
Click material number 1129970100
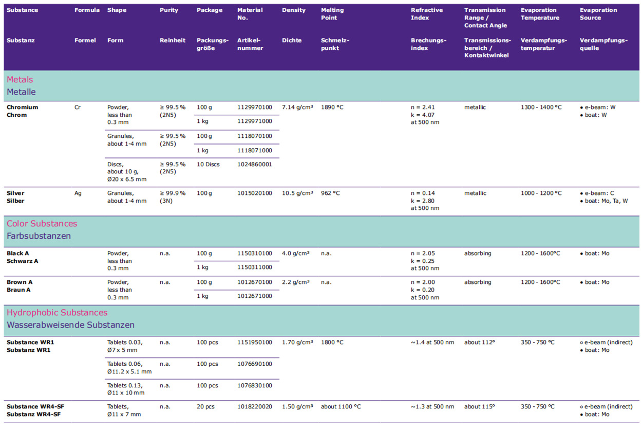point(255,107)
